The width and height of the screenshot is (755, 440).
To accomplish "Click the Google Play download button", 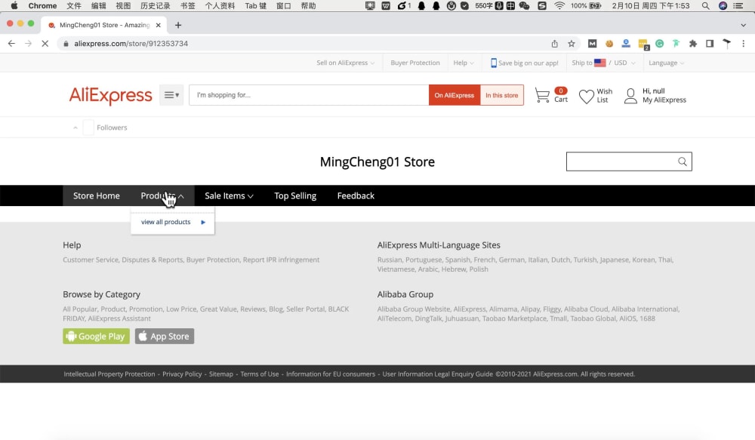I will click(x=97, y=336).
